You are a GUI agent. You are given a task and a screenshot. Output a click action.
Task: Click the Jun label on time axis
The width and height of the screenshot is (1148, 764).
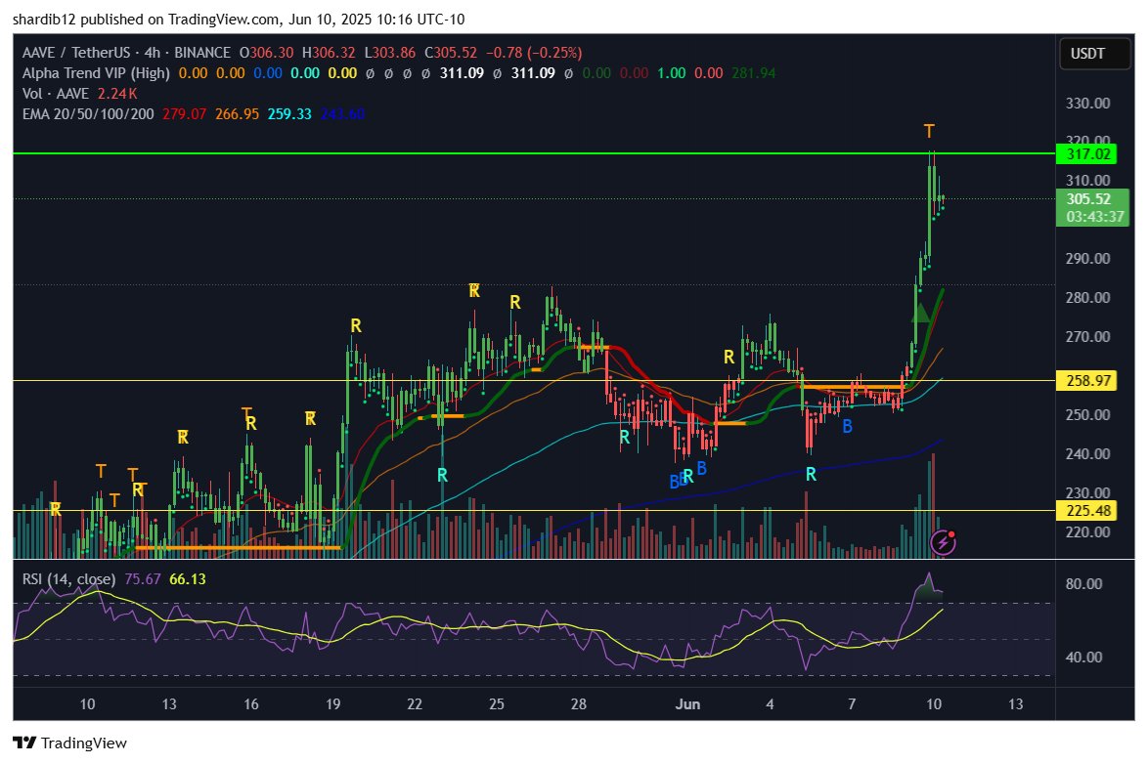pos(687,704)
